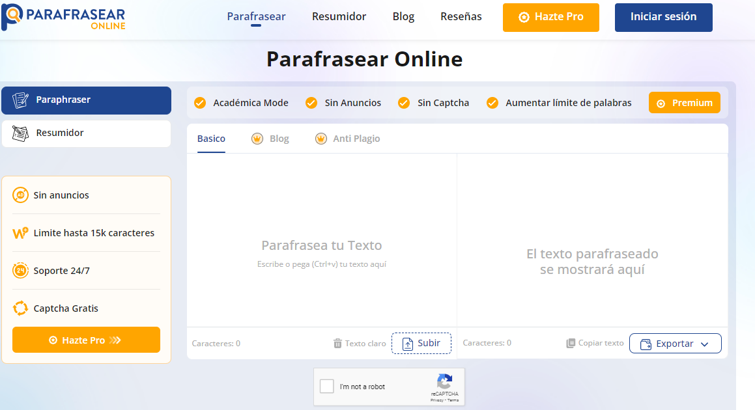
Task: Click the Hazte Pro header button
Action: pos(551,18)
